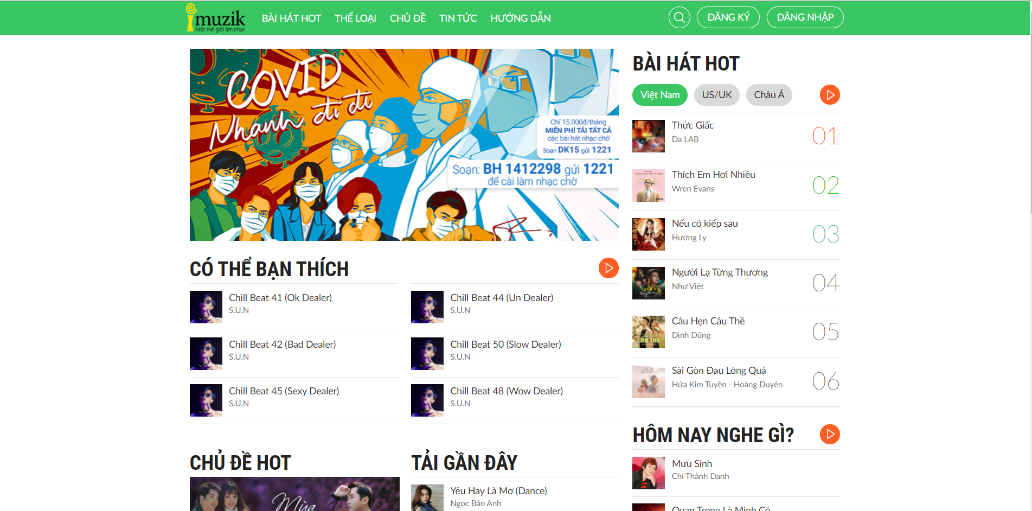The width and height of the screenshot is (1032, 511).
Task: Click the Đăng Ký button
Action: (728, 17)
